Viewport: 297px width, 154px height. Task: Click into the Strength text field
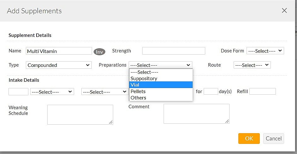(x=173, y=51)
